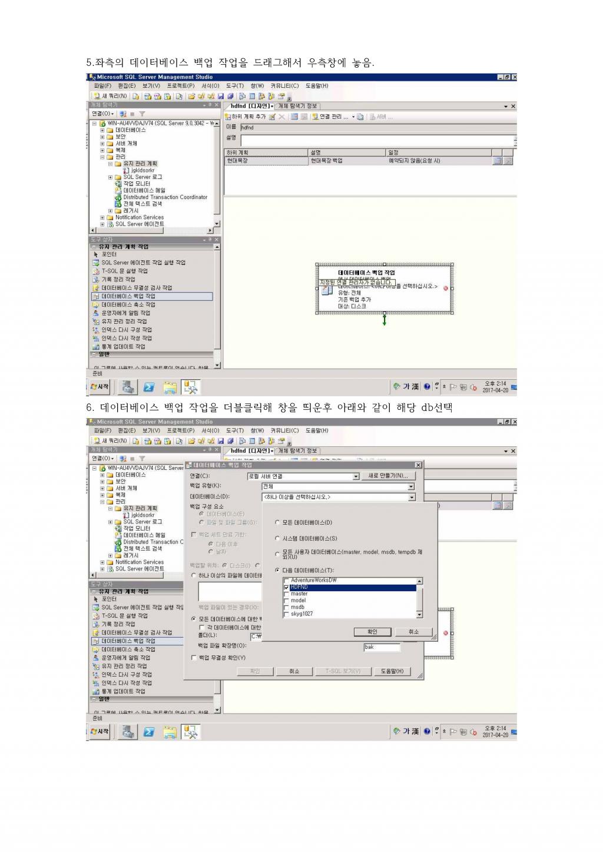Click the database integrity check task icon in the upper screenshot

pos(96,288)
